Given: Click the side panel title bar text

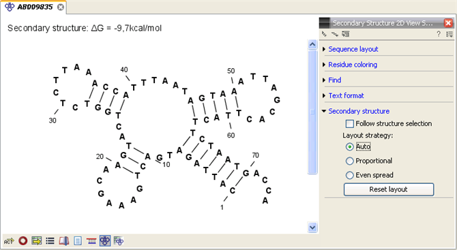Looking at the screenshot, I should 383,23.
